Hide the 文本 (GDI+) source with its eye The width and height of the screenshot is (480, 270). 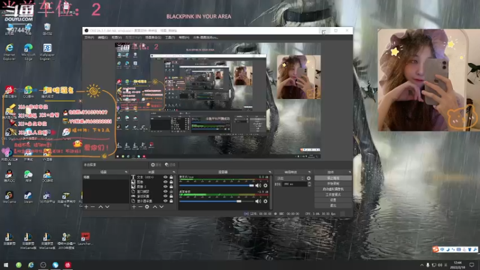point(166,177)
